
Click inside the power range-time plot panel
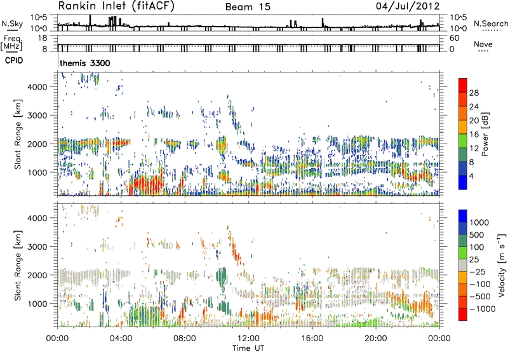(248, 134)
